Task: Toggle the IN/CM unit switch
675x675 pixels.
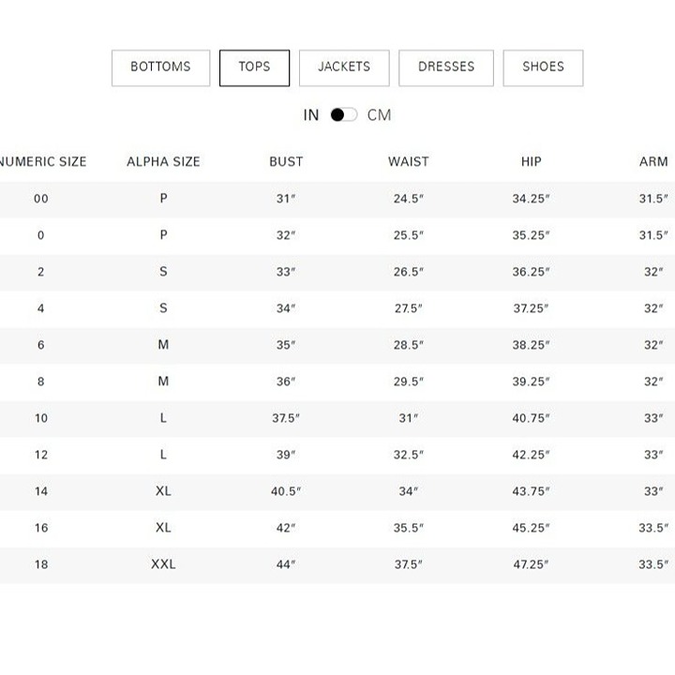Action: (343, 115)
